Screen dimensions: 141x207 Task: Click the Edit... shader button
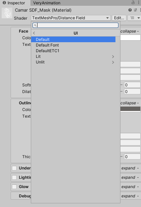point(119,18)
